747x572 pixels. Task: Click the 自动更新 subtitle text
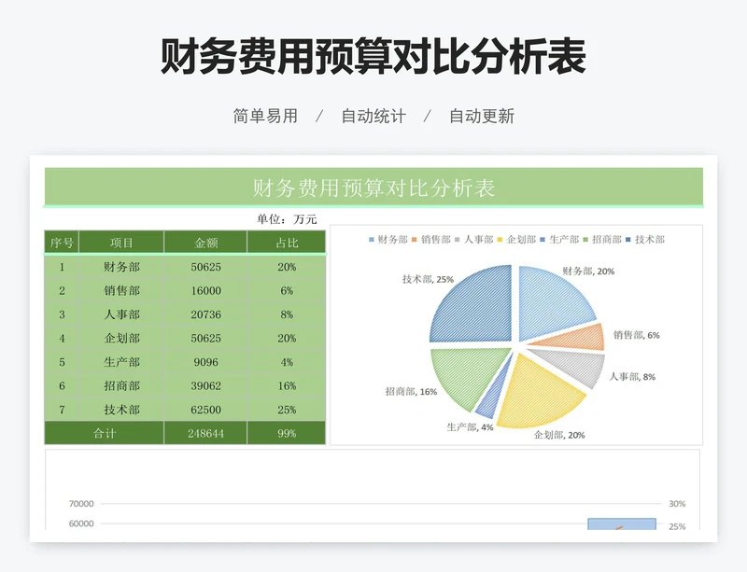pyautogui.click(x=482, y=116)
